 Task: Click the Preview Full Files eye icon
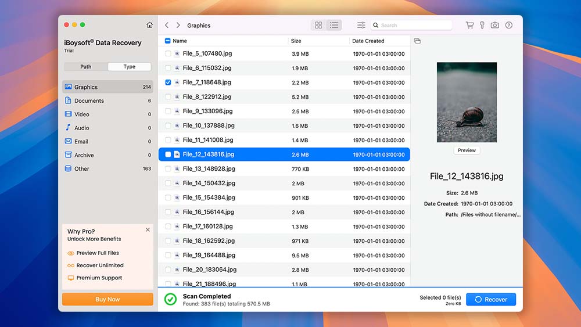[71, 253]
